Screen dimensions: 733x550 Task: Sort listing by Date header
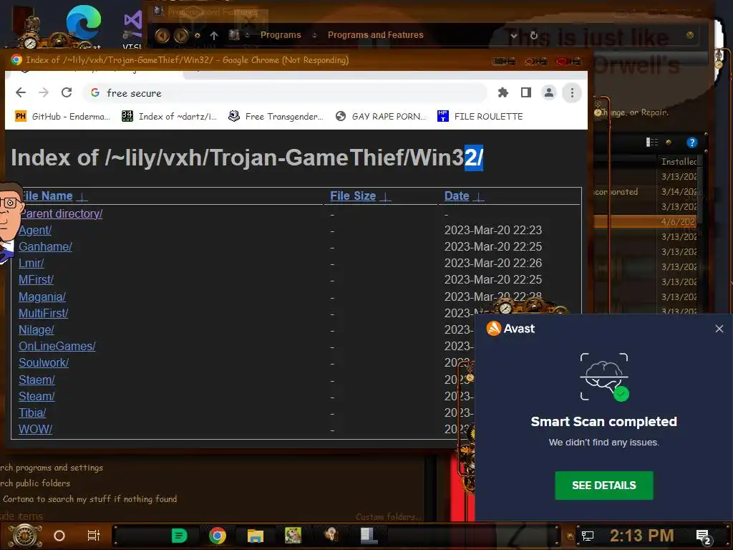click(464, 196)
